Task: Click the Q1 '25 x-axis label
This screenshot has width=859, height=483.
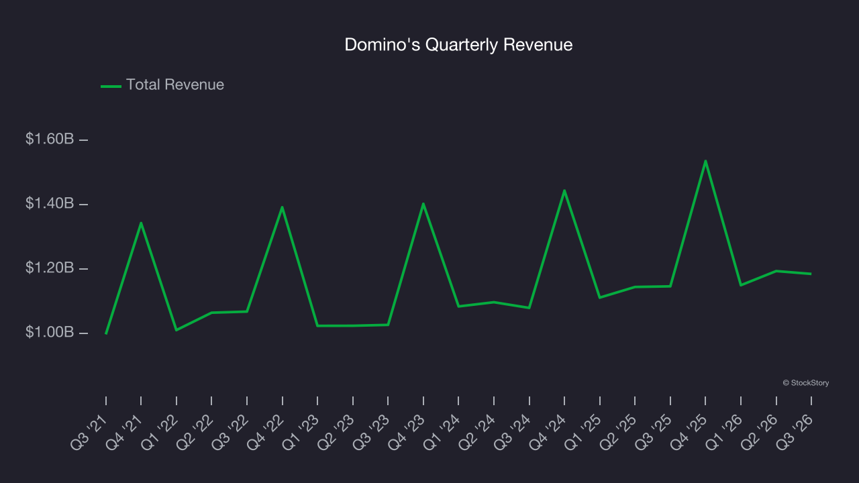Action: coord(585,431)
